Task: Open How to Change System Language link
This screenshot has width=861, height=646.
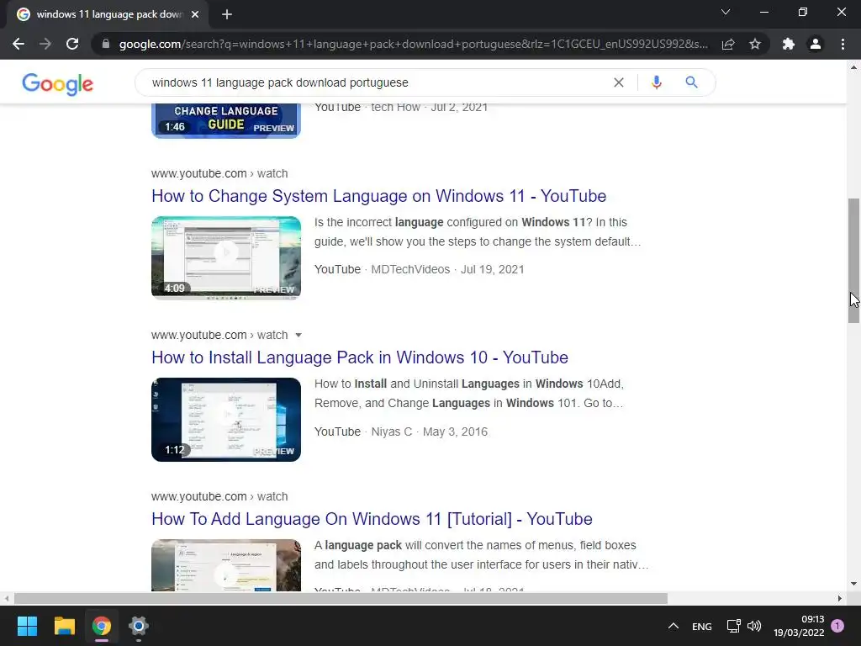Action: pyautogui.click(x=379, y=196)
